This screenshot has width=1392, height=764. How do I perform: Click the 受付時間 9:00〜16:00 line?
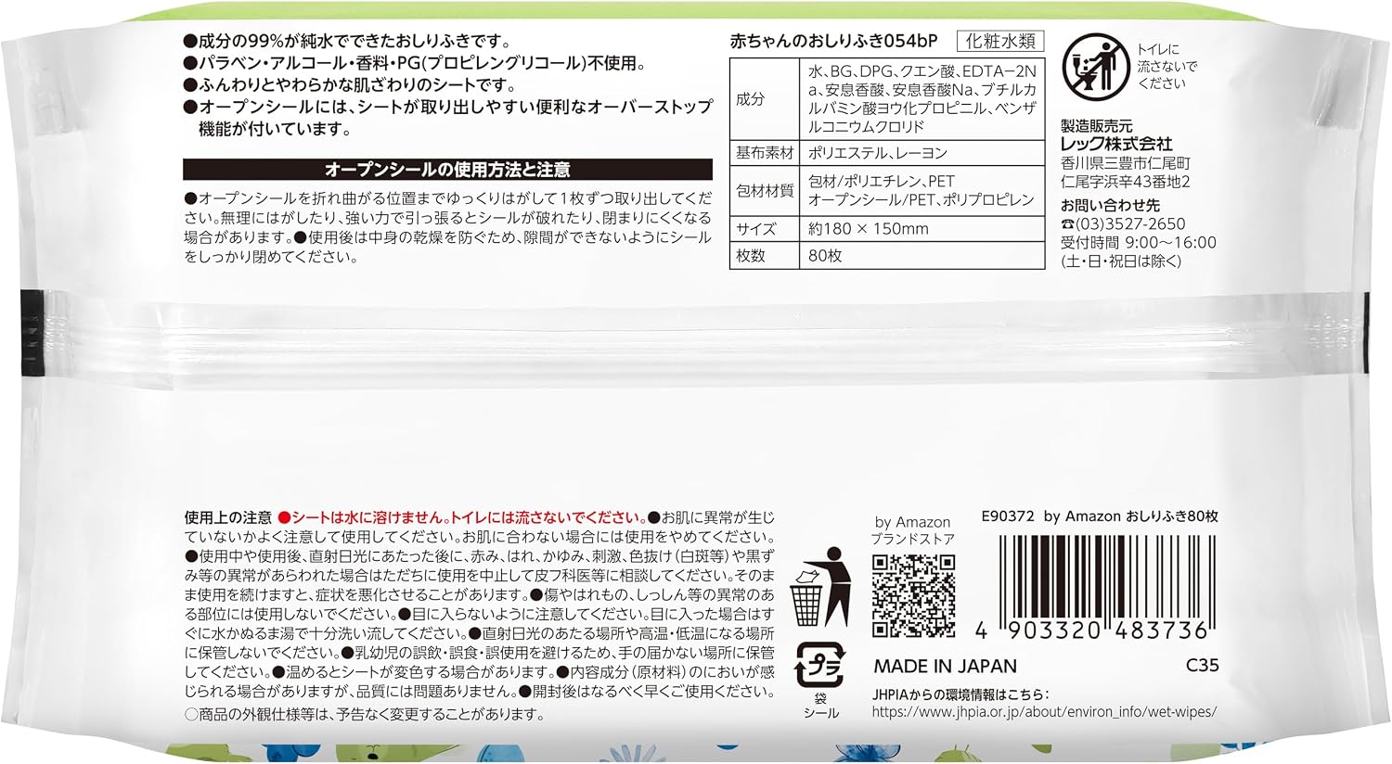click(1139, 243)
